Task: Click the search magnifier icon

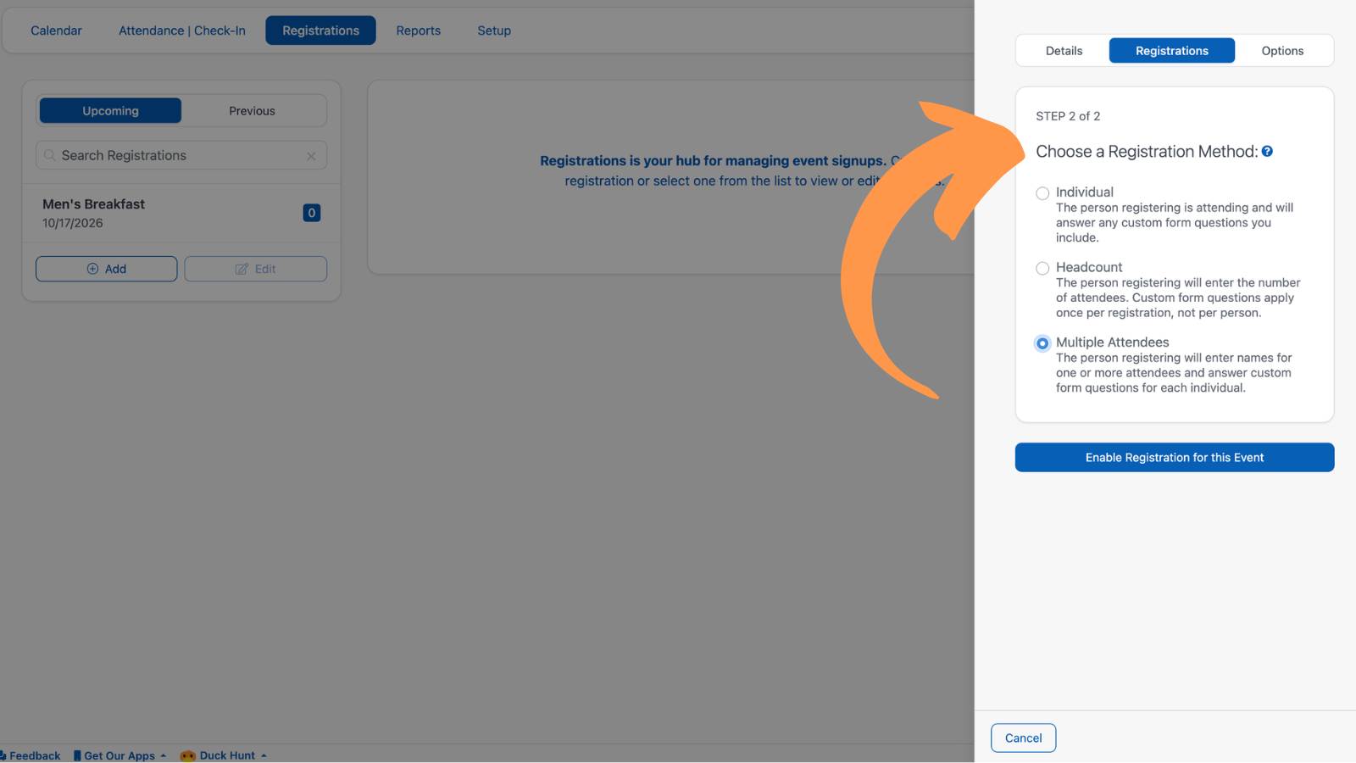Action: click(50, 155)
